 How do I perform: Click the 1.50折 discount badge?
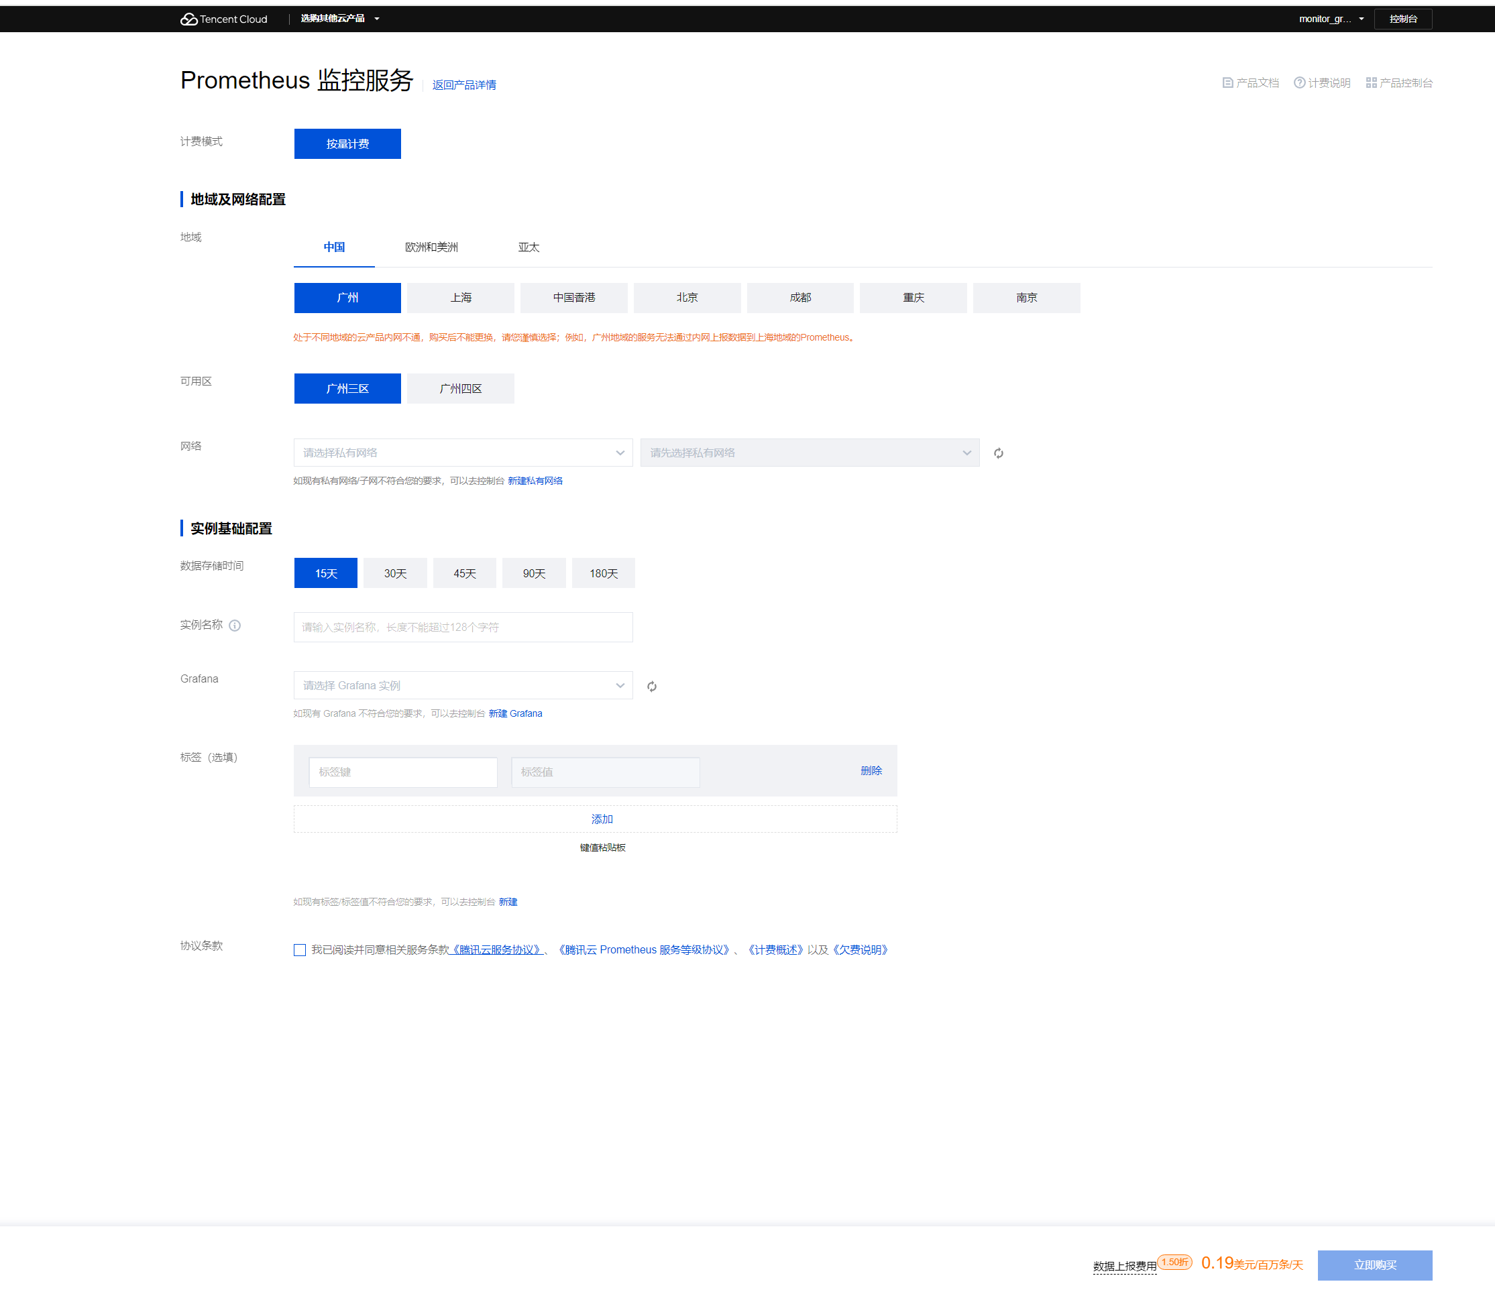pyautogui.click(x=1174, y=1262)
